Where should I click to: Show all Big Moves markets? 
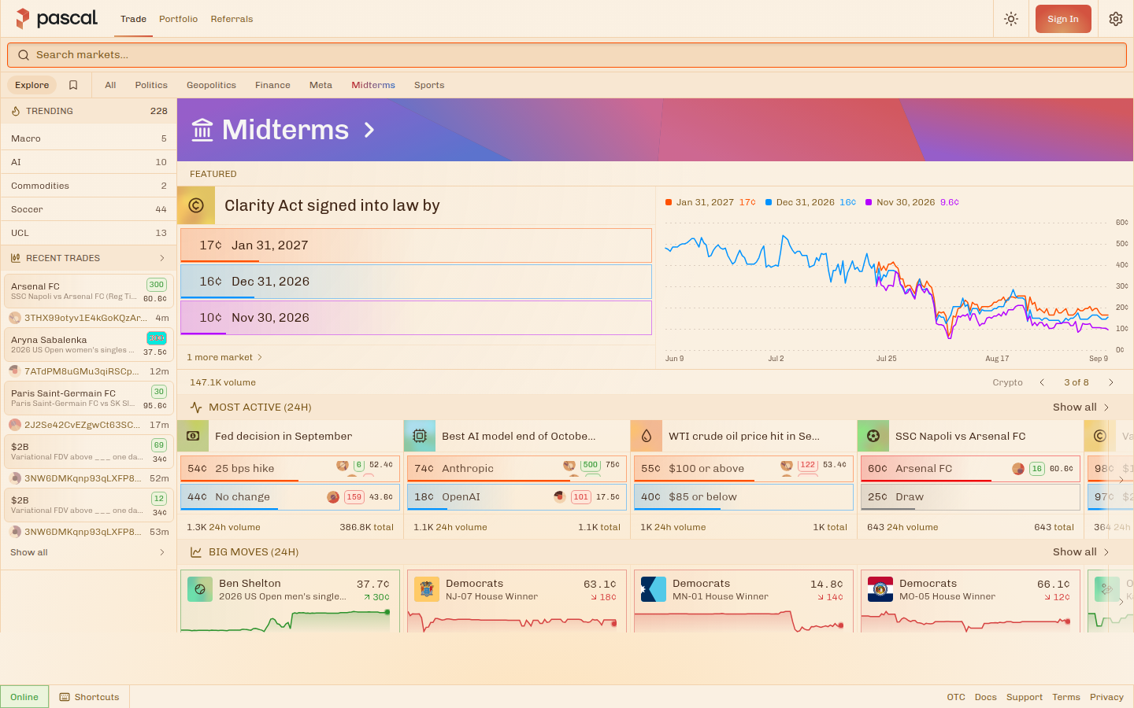pos(1080,552)
